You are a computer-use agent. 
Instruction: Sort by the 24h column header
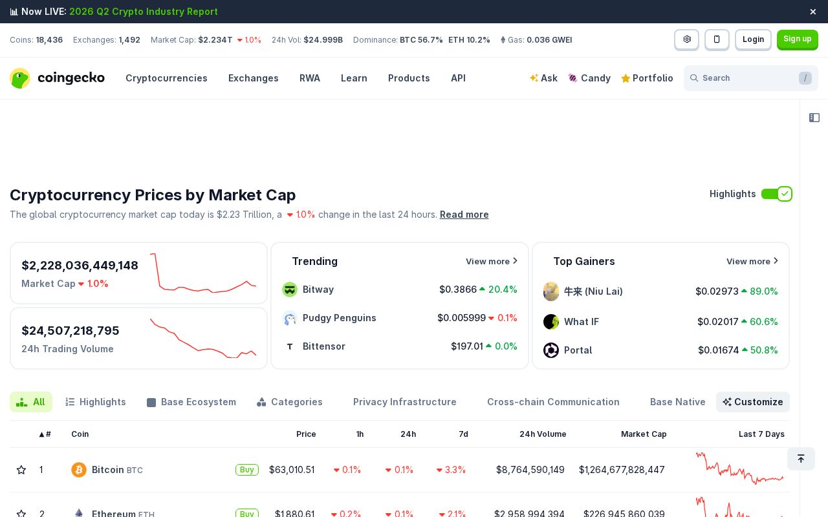[408, 434]
